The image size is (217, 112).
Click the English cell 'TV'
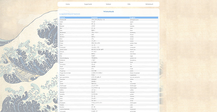[131, 64]
